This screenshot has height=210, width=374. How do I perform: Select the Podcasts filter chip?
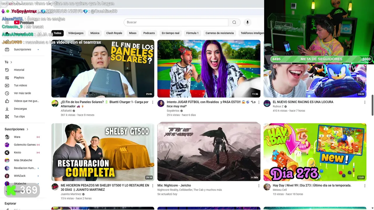click(149, 33)
